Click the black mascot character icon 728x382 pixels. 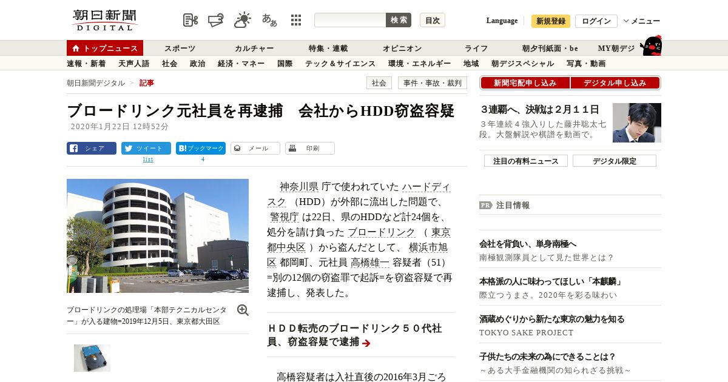pos(652,45)
